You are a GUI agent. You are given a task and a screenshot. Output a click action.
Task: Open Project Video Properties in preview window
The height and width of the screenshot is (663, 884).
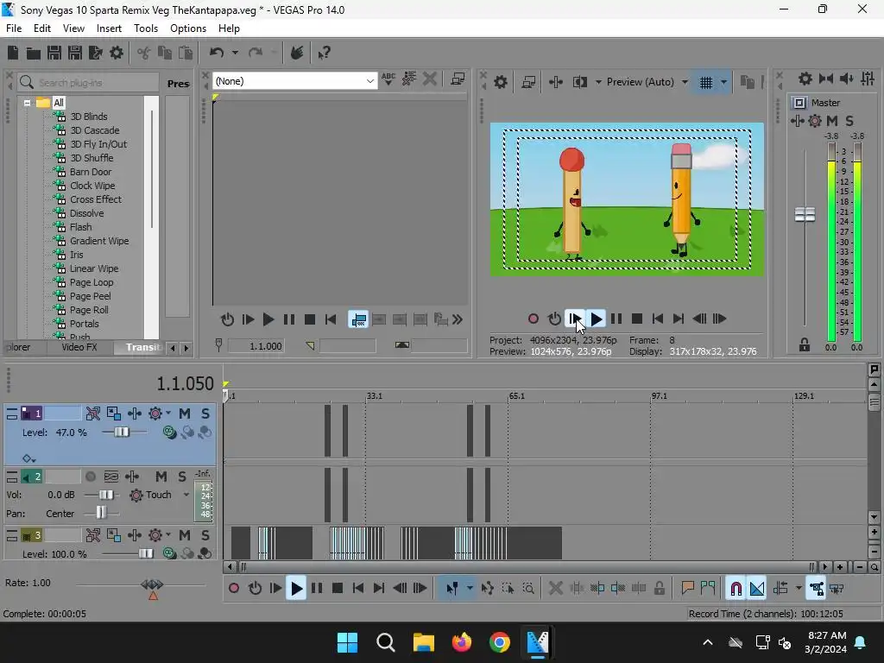(500, 82)
